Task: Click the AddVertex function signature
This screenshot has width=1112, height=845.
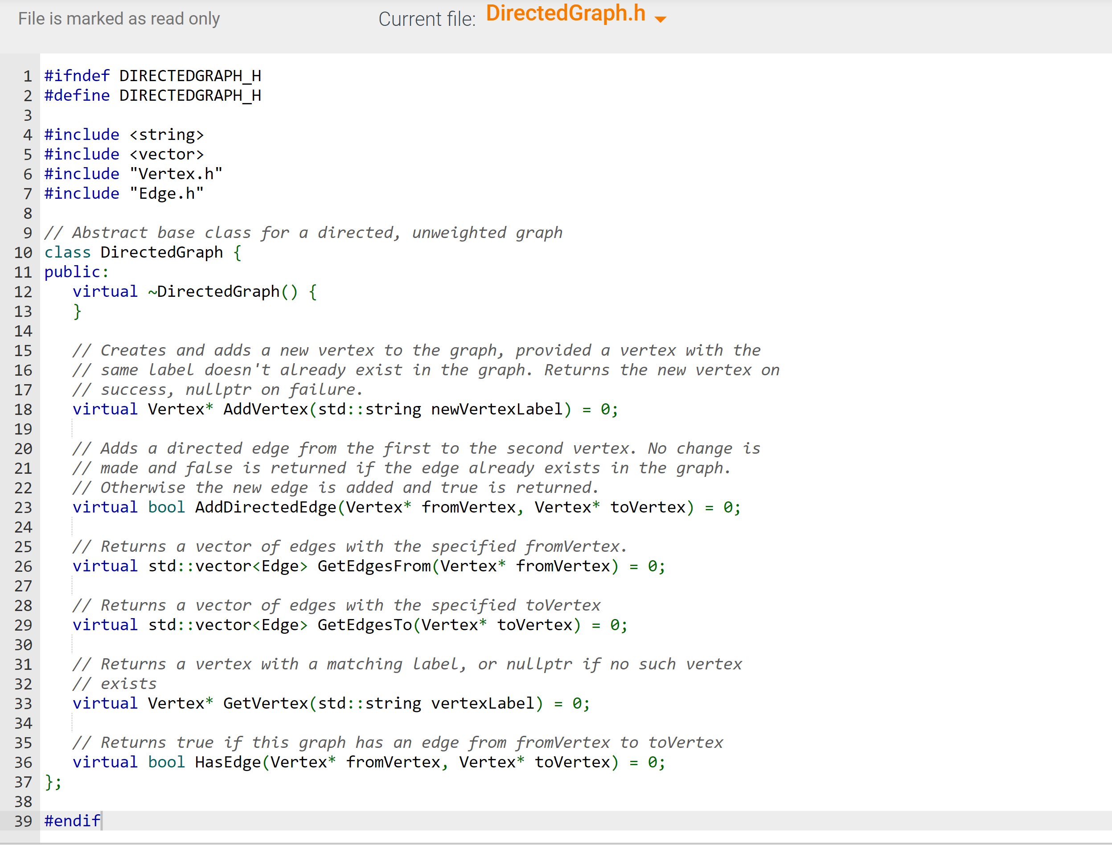Action: (x=345, y=409)
